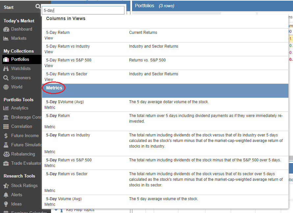
Task: Pick 5-Day Return vs Sector metric
Action: coord(67,174)
